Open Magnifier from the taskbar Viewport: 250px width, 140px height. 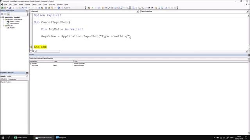pyautogui.click(x=61, y=138)
